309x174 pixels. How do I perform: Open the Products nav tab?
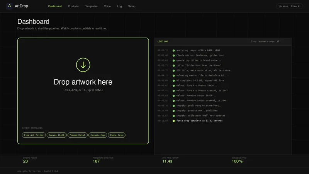tap(73, 6)
